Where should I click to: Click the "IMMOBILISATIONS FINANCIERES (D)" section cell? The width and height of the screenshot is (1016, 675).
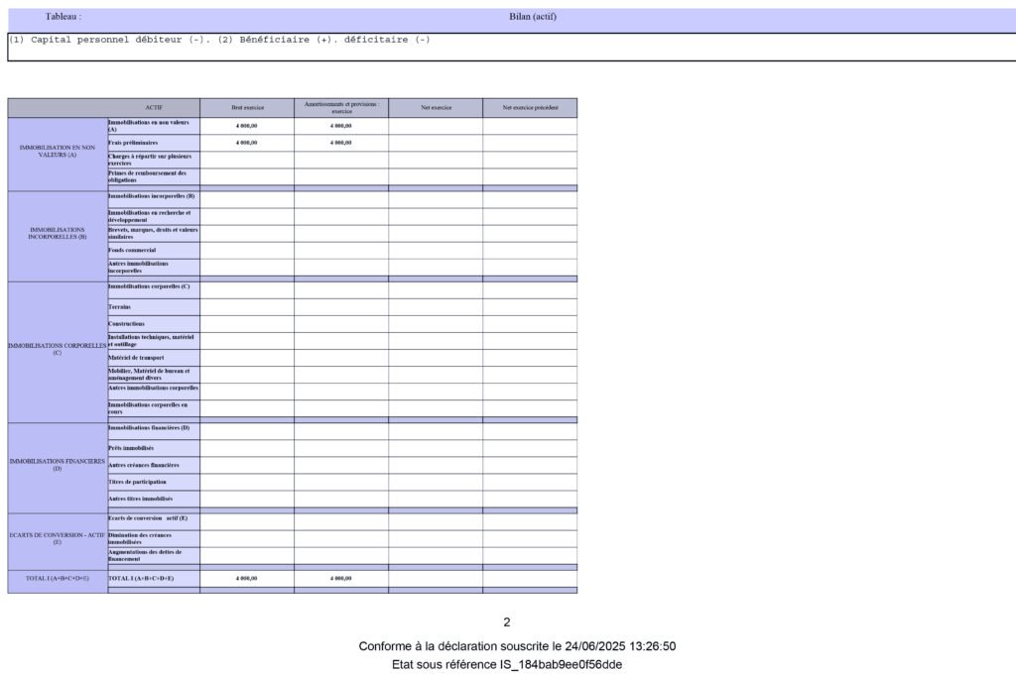click(58, 465)
